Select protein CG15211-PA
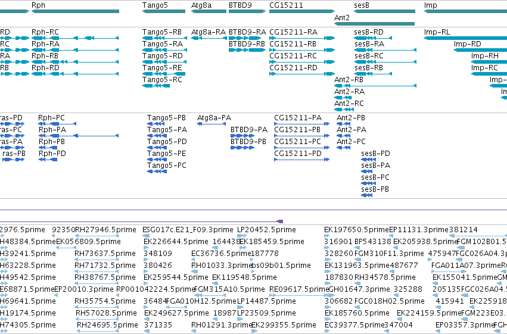Image resolution: width=507 pixels, height=334 pixels. (301, 124)
